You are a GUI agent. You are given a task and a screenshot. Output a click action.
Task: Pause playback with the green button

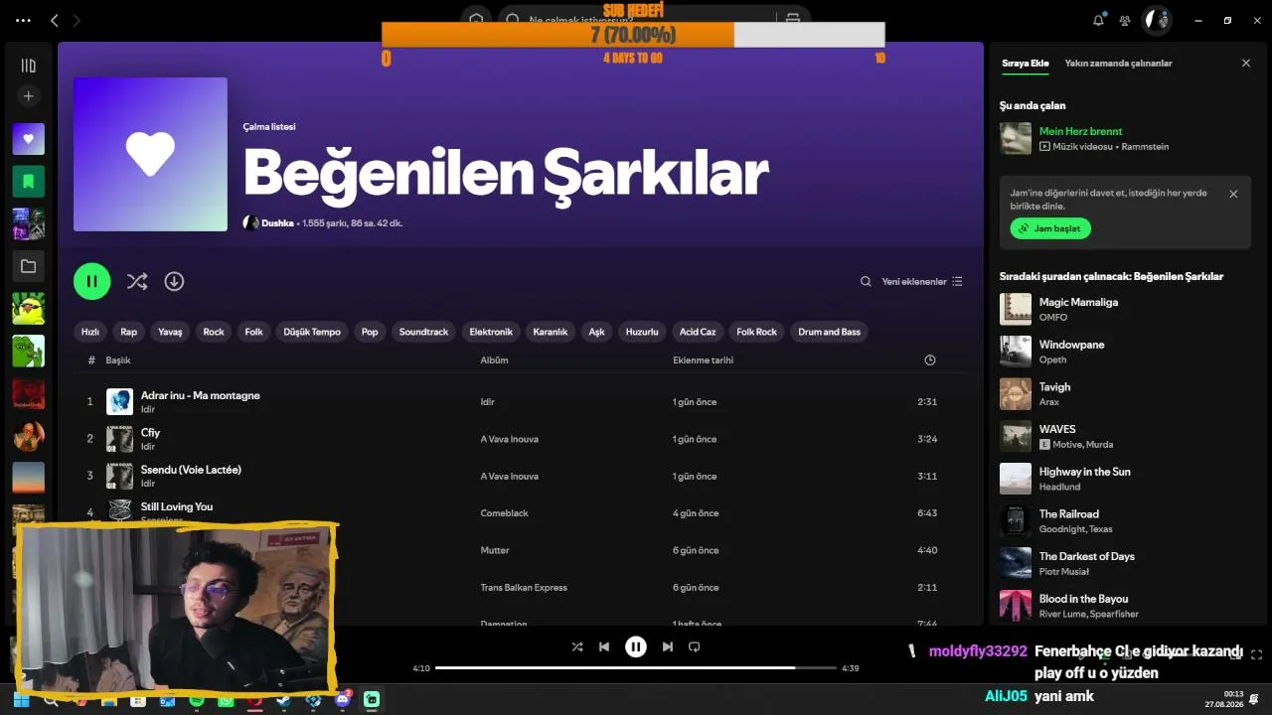click(91, 281)
